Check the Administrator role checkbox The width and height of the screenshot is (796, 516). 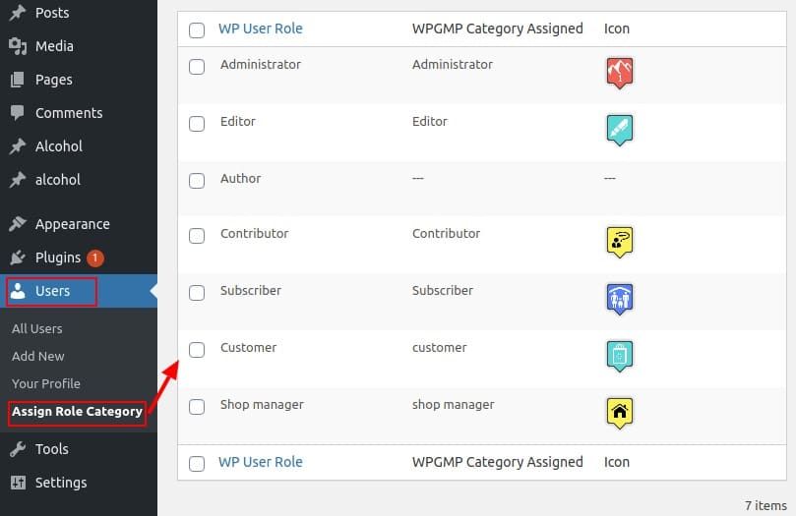(x=197, y=67)
